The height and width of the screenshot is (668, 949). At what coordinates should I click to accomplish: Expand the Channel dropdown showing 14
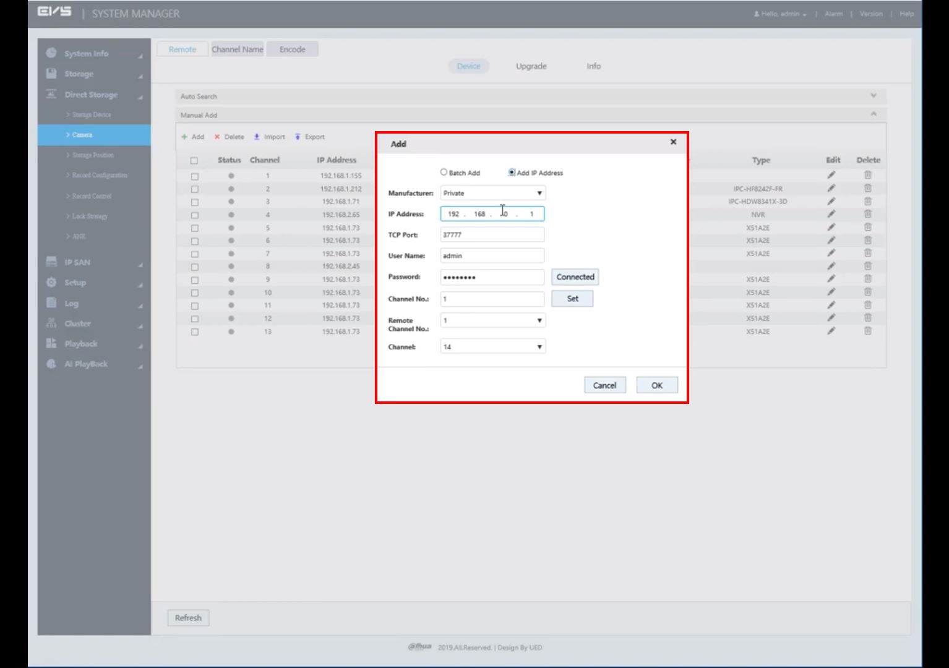click(492, 347)
